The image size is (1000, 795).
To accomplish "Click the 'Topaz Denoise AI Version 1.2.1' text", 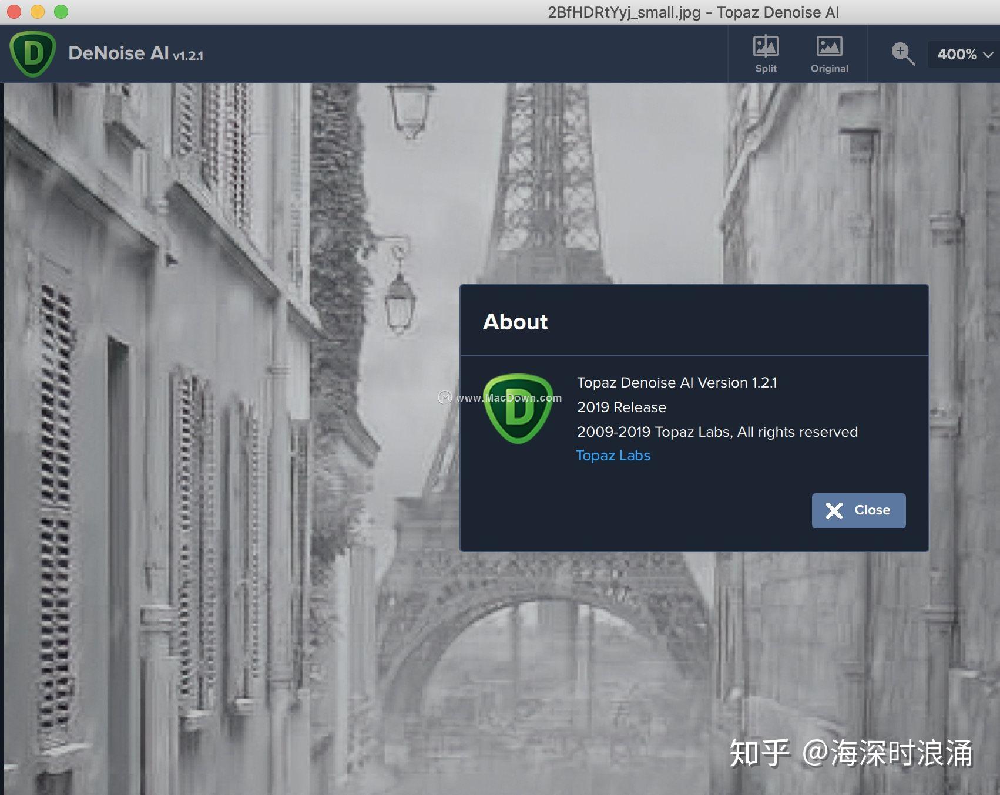I will (x=677, y=383).
